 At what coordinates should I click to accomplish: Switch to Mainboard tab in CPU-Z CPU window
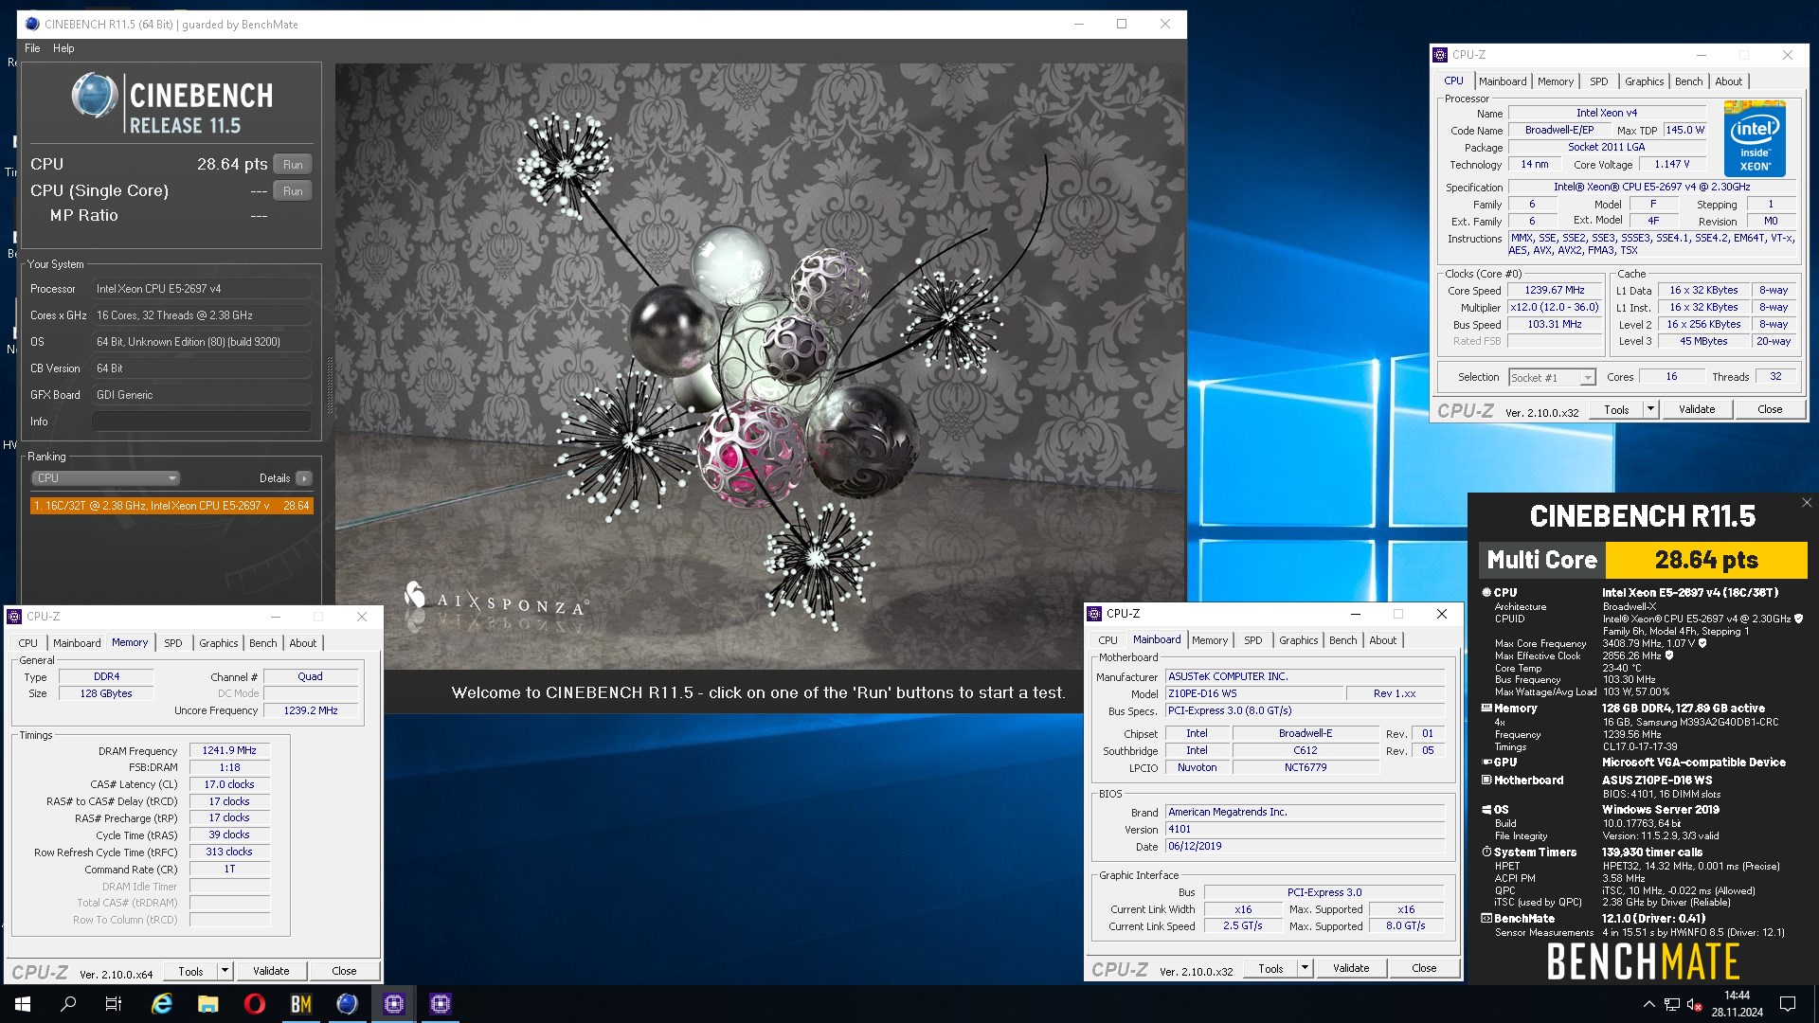[x=1503, y=81]
